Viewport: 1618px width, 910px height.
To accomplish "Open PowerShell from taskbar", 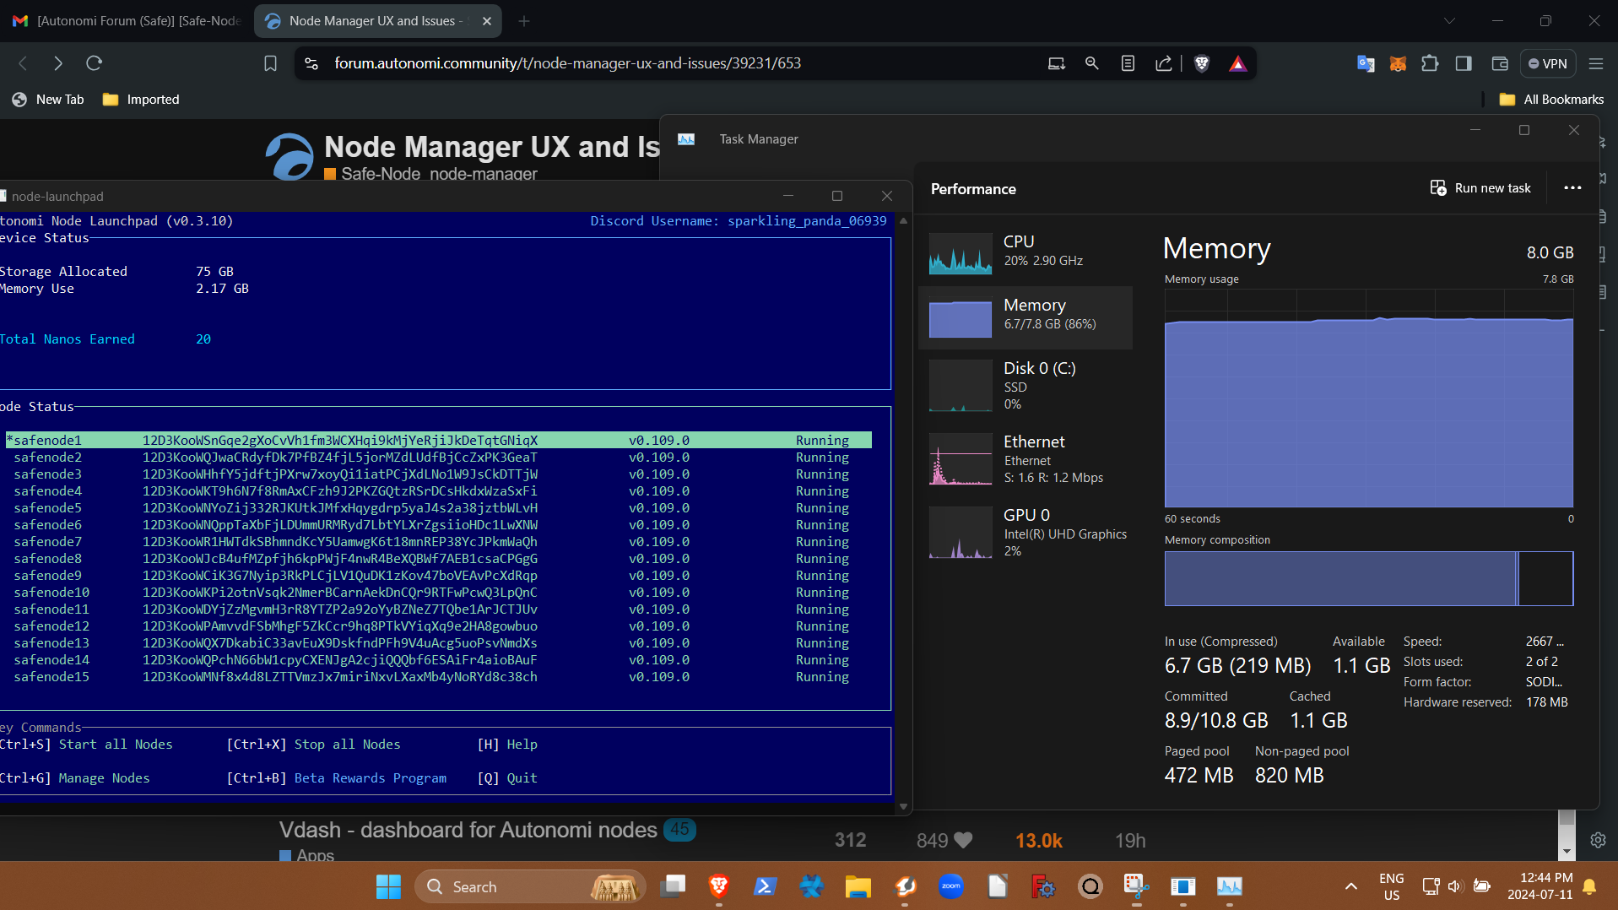I will click(x=766, y=886).
